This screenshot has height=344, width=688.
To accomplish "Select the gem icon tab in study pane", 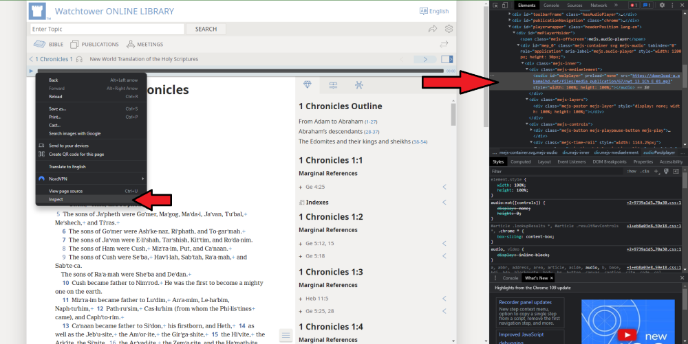I will [308, 84].
